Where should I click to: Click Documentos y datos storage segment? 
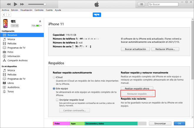click(111, 123)
